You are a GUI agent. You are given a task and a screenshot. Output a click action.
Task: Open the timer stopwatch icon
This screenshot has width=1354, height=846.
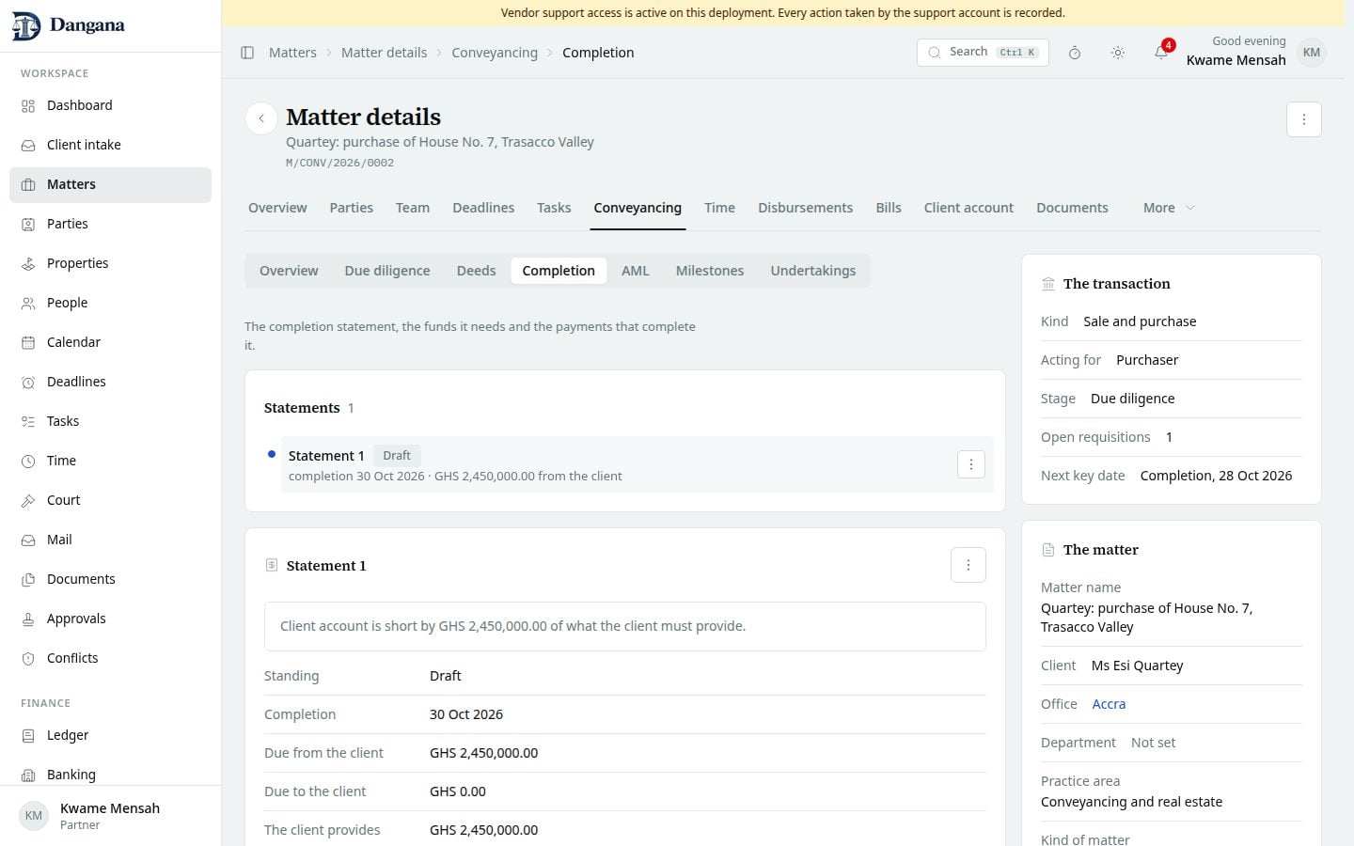pos(1075,53)
